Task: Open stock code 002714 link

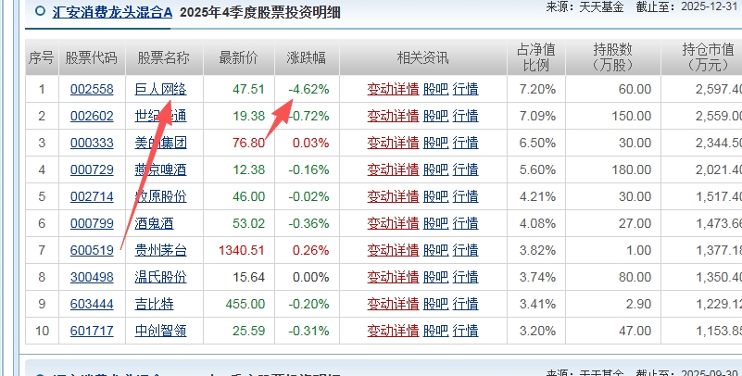Action: click(92, 196)
